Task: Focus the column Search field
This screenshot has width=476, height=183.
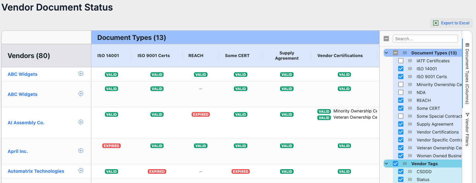Action: pos(425,39)
